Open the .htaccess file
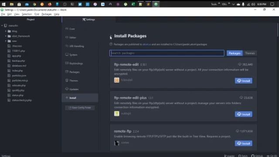The height and width of the screenshot is (157, 279). [17, 46]
